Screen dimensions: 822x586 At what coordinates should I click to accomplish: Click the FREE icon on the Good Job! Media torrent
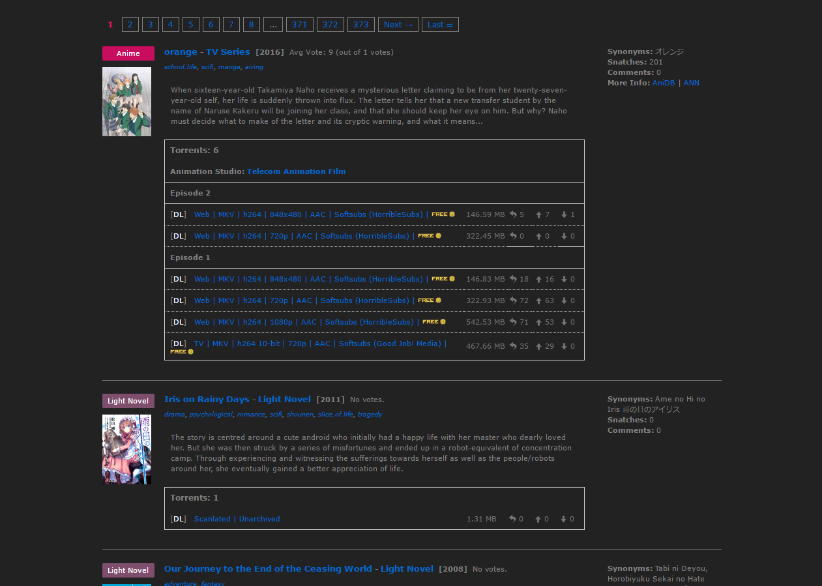pyautogui.click(x=181, y=351)
